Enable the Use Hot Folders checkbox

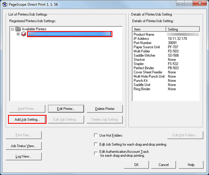[96, 135]
